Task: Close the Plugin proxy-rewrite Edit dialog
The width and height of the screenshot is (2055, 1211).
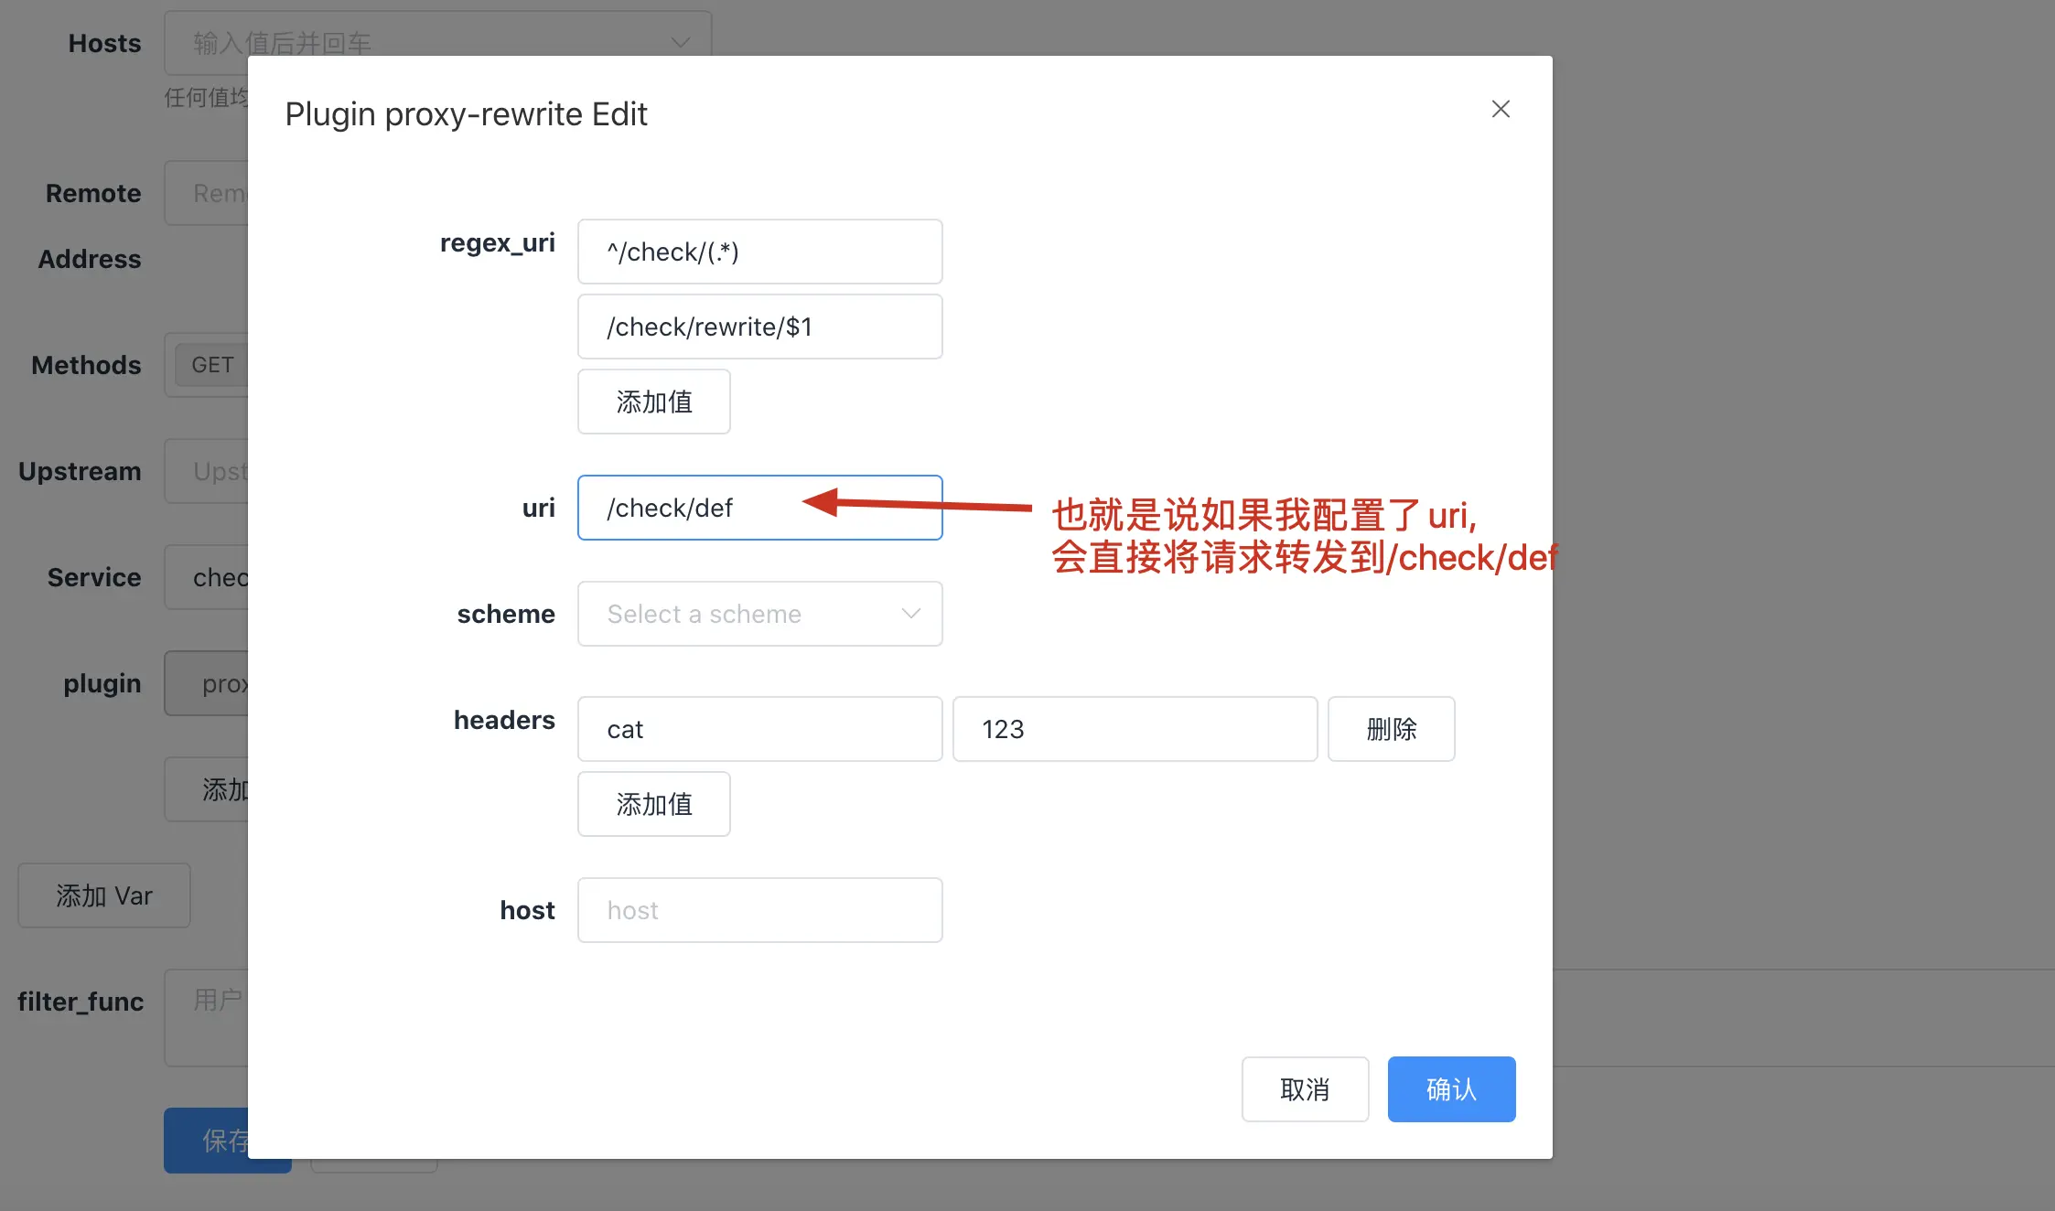Action: 1500,110
